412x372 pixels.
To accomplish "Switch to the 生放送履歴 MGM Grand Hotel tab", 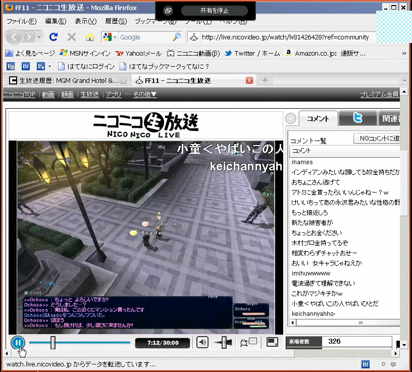I will tap(67, 80).
